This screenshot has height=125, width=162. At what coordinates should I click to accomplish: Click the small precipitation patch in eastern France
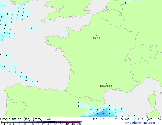click(118, 54)
